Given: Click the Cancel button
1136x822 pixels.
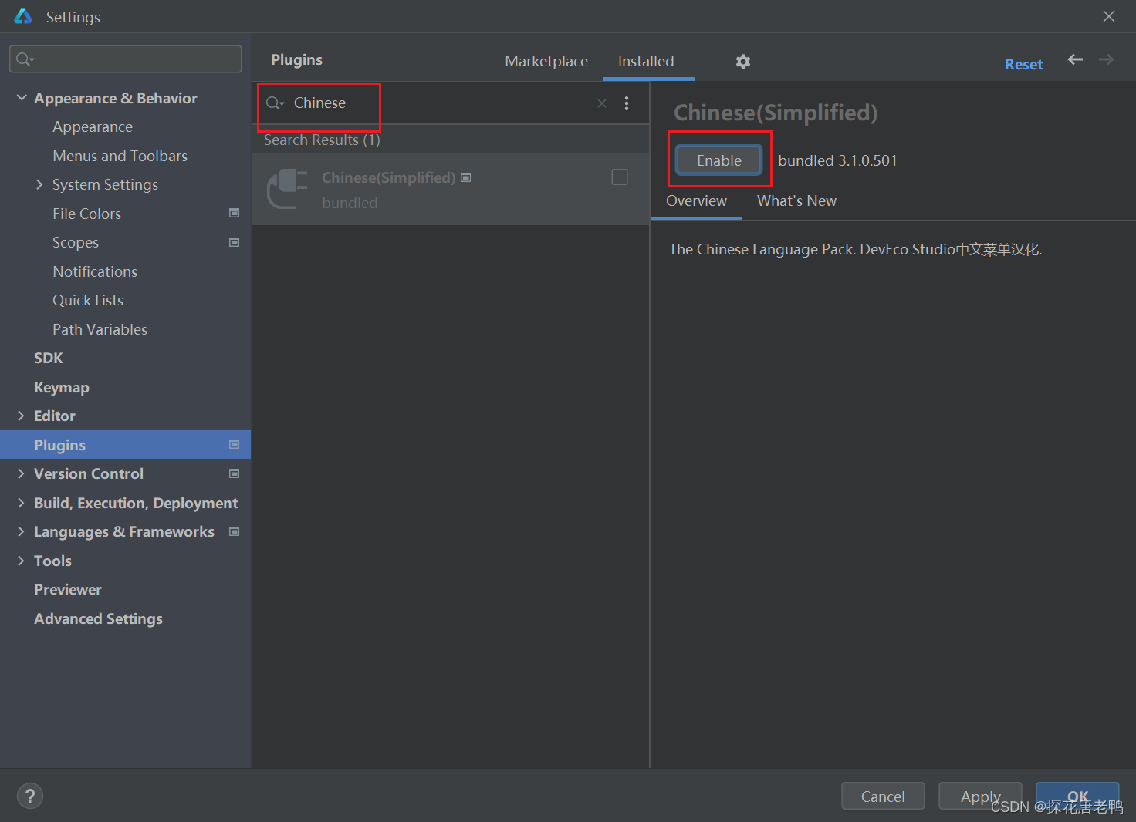Looking at the screenshot, I should 883,797.
